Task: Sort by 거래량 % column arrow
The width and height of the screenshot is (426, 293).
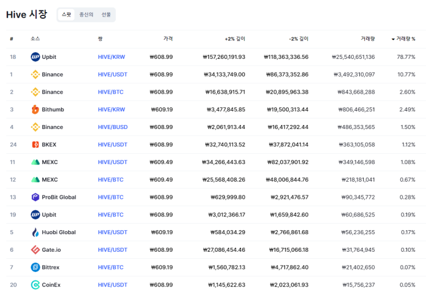Action: coord(393,39)
